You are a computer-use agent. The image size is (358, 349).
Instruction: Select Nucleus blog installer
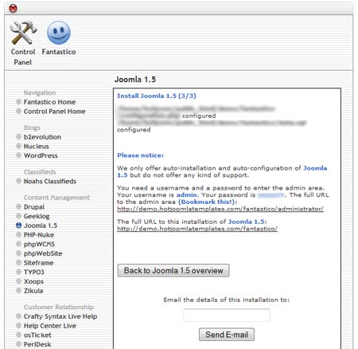pos(37,147)
